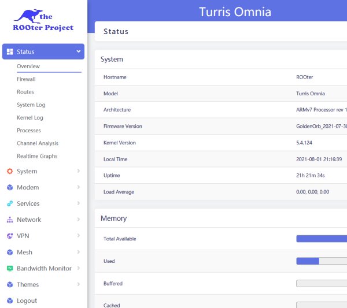Expand the Network menu arrow
Viewport: 347px width, 308px height.
click(78, 220)
